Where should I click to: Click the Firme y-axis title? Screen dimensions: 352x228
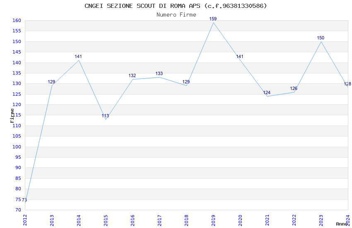12,116
